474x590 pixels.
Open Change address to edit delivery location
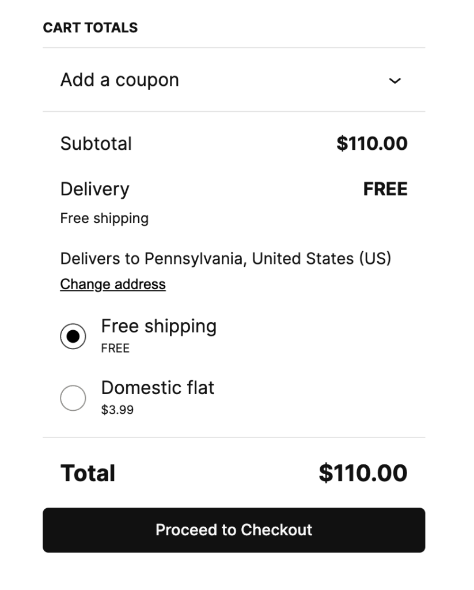point(112,284)
